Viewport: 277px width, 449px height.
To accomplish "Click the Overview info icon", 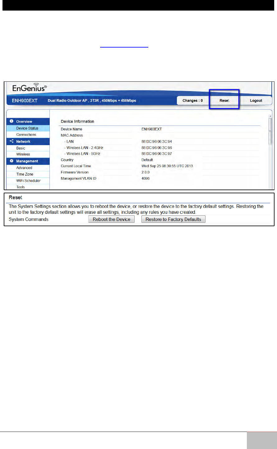I will tap(12, 121).
